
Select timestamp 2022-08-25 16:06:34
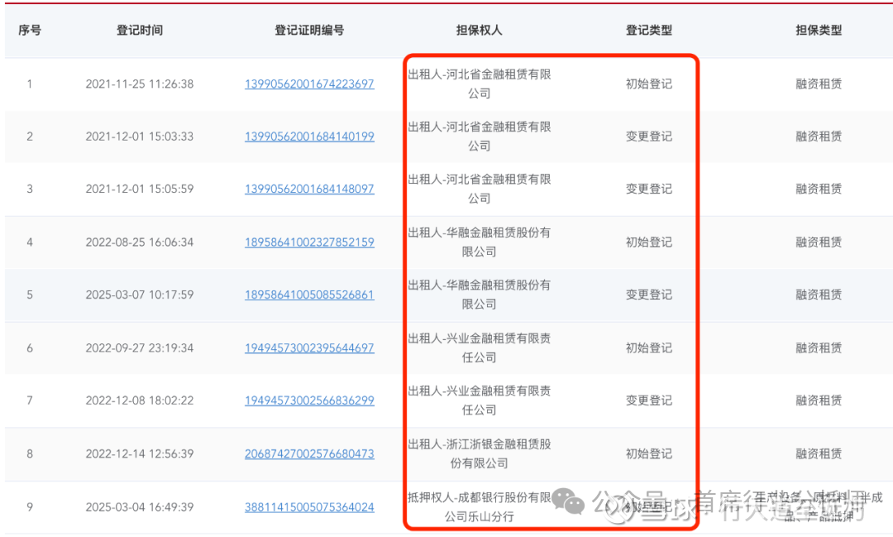pyautogui.click(x=140, y=242)
